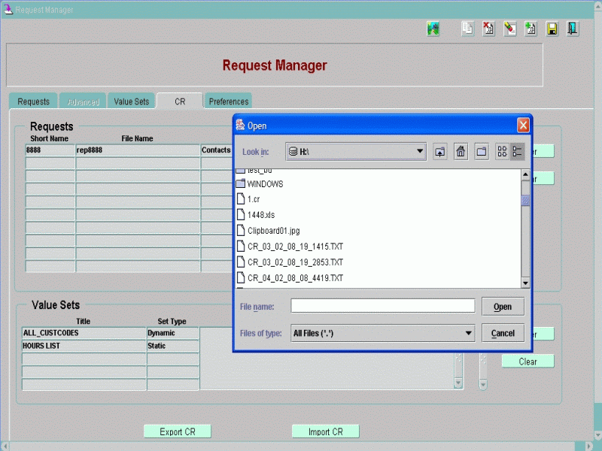The image size is (602, 451).
Task: Click the File name text field
Action: click(382, 306)
